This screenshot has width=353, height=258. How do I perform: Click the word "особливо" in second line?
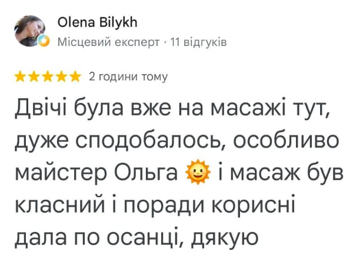click(x=286, y=140)
